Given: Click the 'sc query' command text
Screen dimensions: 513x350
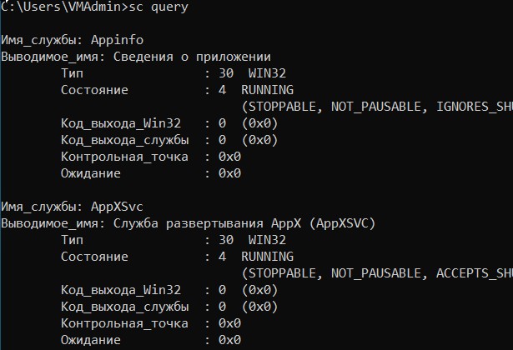Looking at the screenshot, I should coord(158,7).
